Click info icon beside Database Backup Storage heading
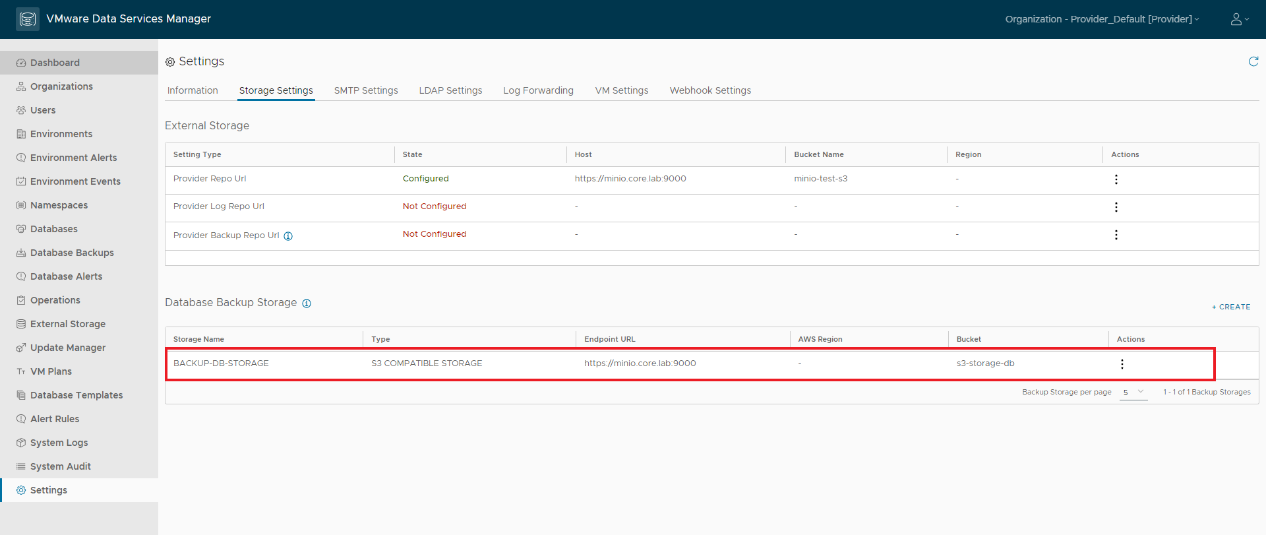1266x535 pixels. click(x=307, y=303)
